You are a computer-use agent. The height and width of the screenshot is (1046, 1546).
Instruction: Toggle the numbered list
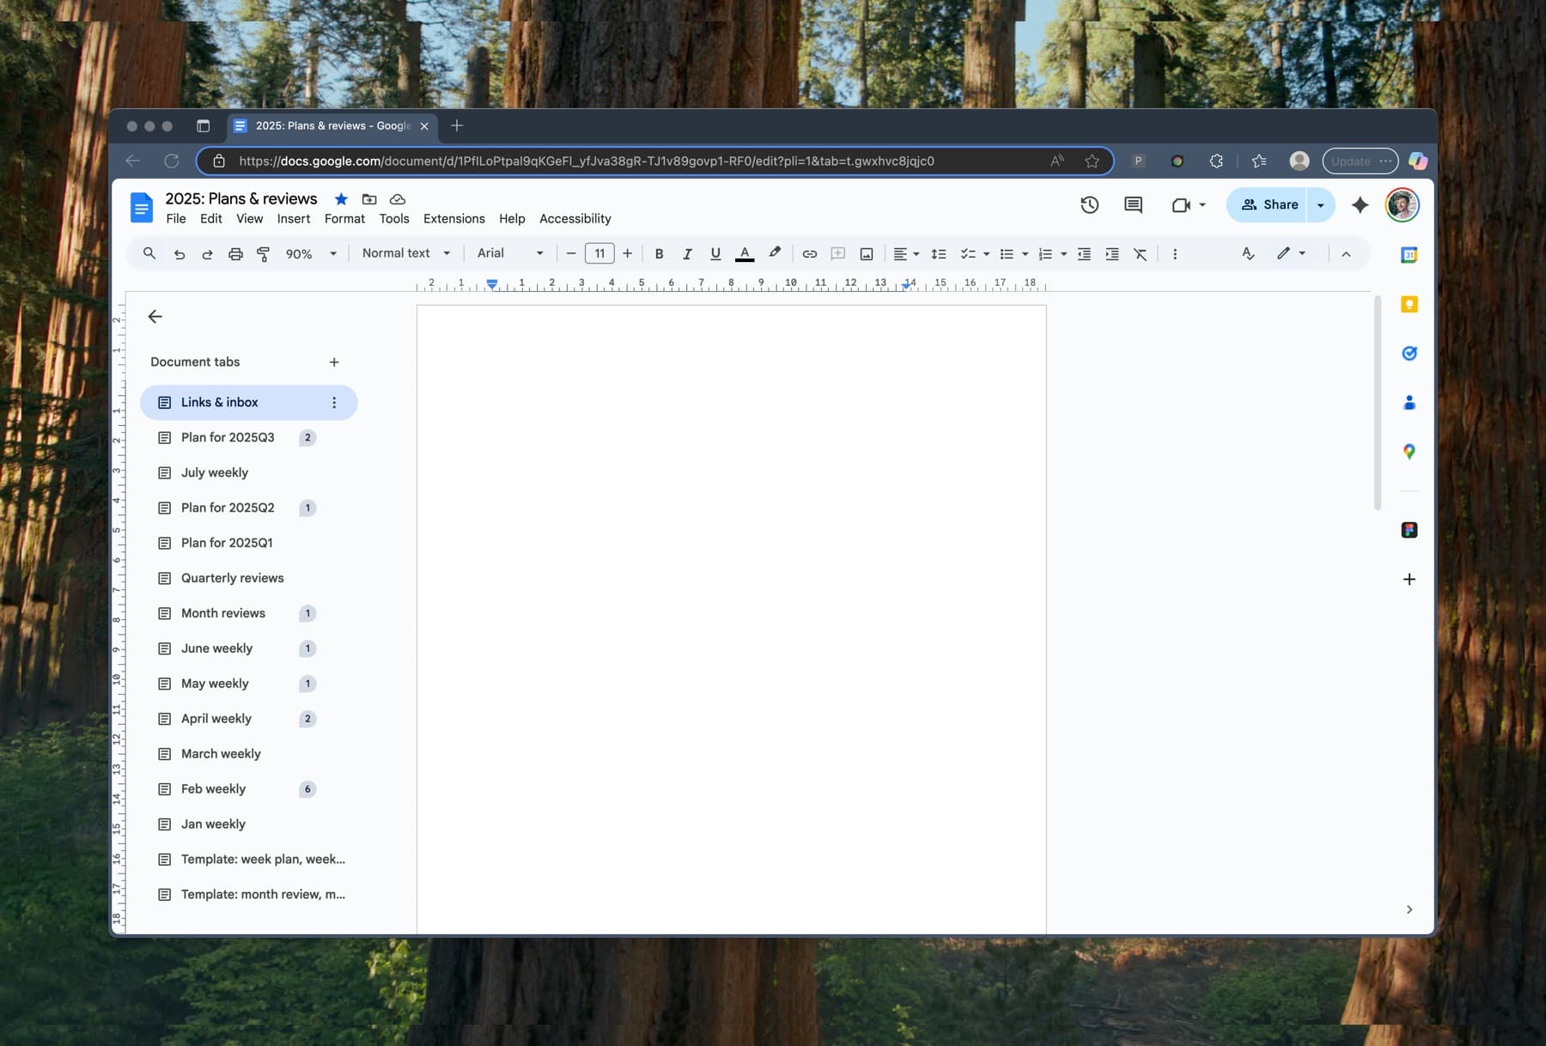(x=1045, y=253)
